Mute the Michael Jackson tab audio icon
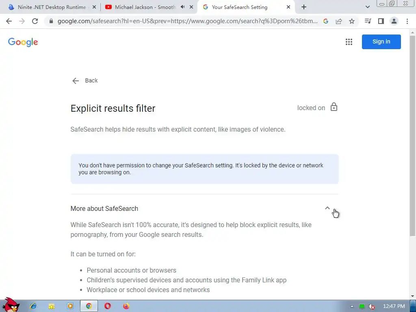 coord(182,7)
